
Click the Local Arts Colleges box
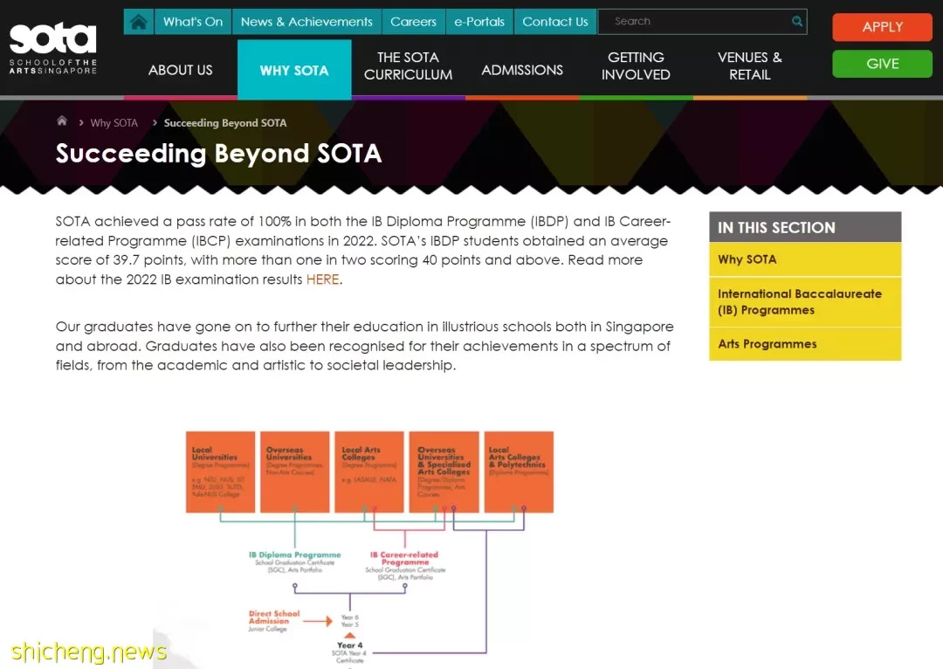pyautogui.click(x=369, y=472)
